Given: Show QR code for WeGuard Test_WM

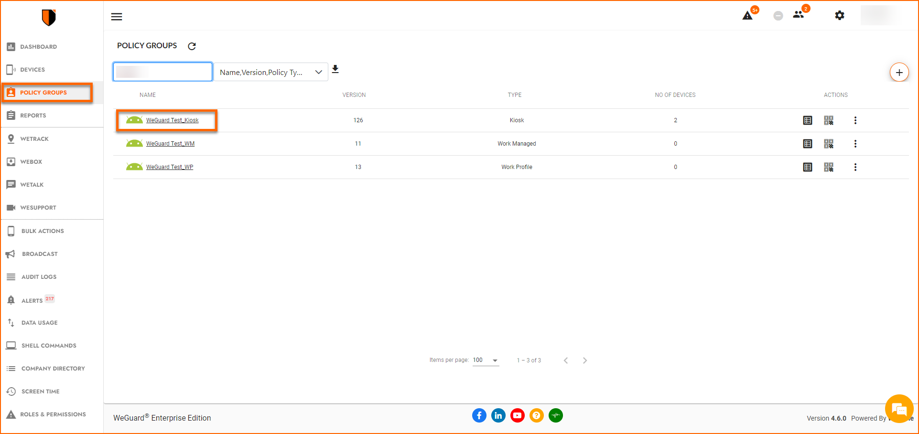Looking at the screenshot, I should pos(829,144).
